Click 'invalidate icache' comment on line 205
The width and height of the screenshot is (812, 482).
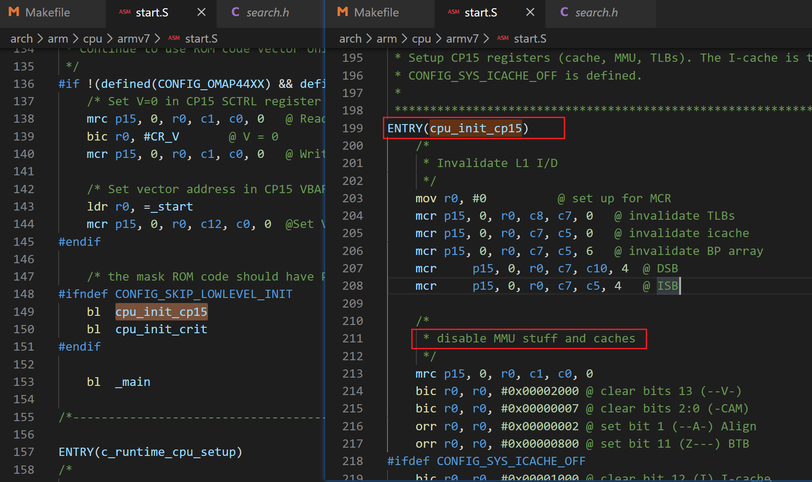coord(689,233)
